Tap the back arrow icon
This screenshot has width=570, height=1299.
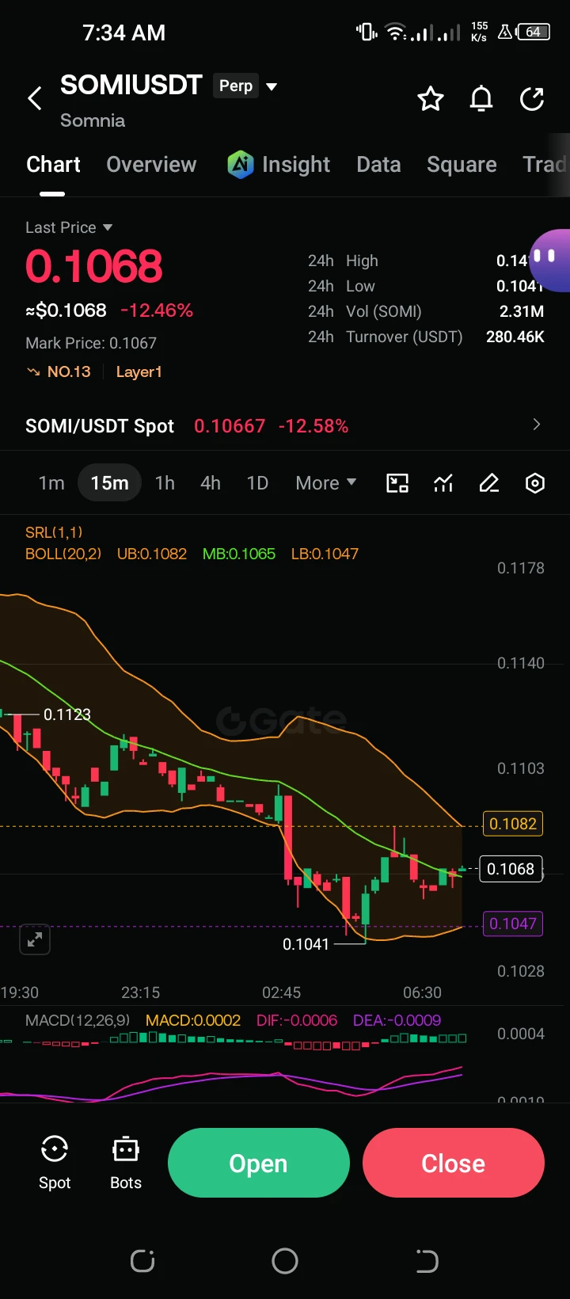(x=35, y=99)
